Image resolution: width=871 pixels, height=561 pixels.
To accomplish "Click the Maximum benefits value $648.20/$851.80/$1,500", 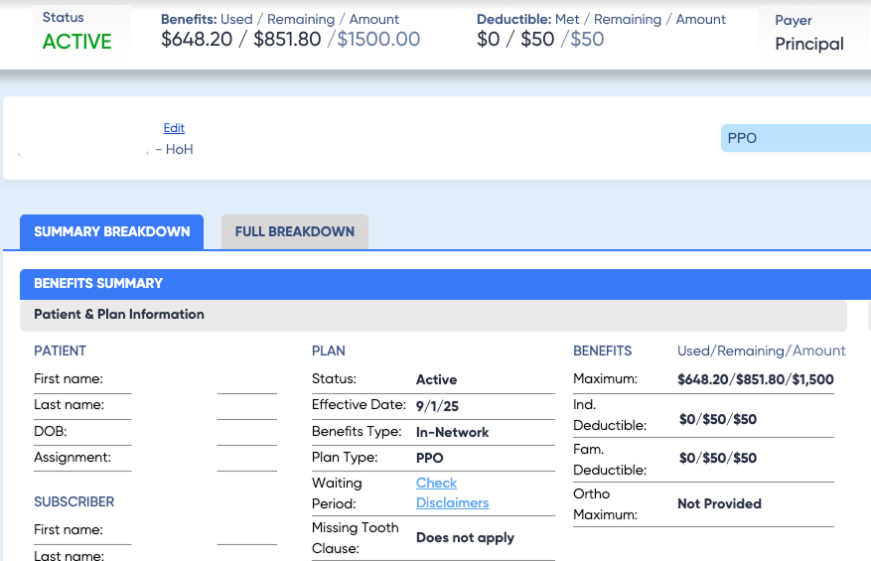I will coord(755,379).
